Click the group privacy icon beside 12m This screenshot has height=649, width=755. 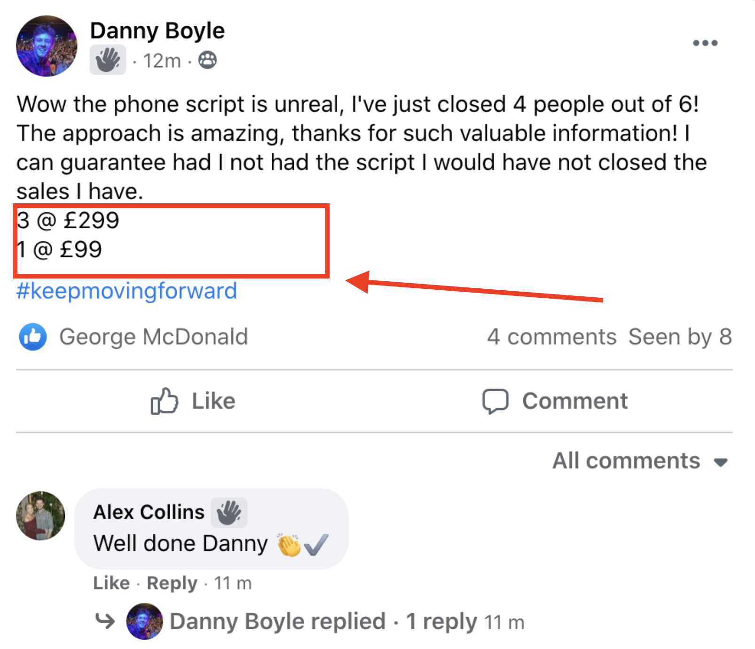[x=207, y=60]
